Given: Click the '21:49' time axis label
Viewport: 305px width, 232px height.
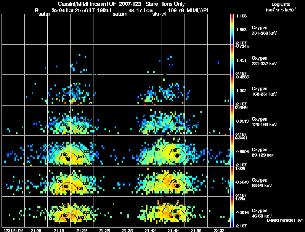Looking at the screenshot, I should point(173,230).
